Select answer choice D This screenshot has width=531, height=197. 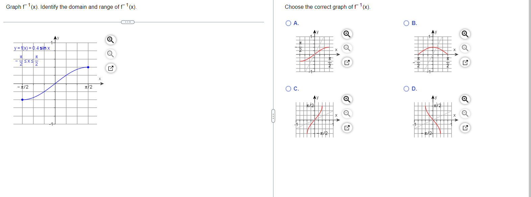[406, 89]
